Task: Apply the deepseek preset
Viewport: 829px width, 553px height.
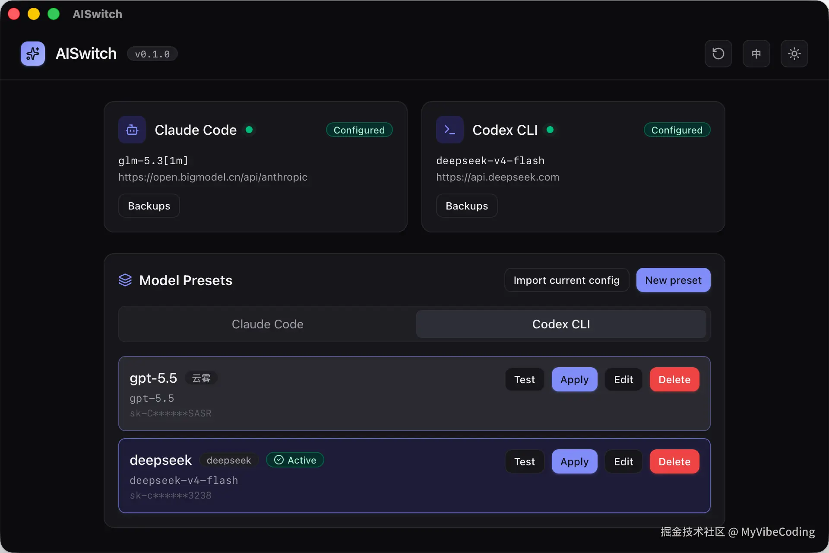Action: pos(574,461)
